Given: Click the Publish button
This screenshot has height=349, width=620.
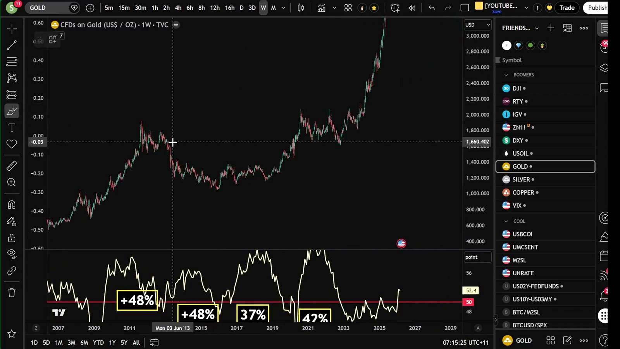Looking at the screenshot, I should click(x=597, y=8).
